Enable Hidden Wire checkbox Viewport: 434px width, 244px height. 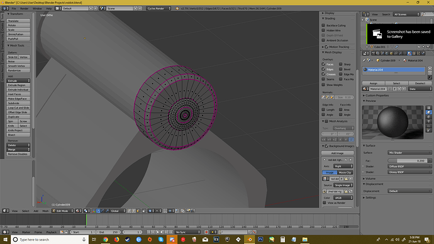[323, 30]
